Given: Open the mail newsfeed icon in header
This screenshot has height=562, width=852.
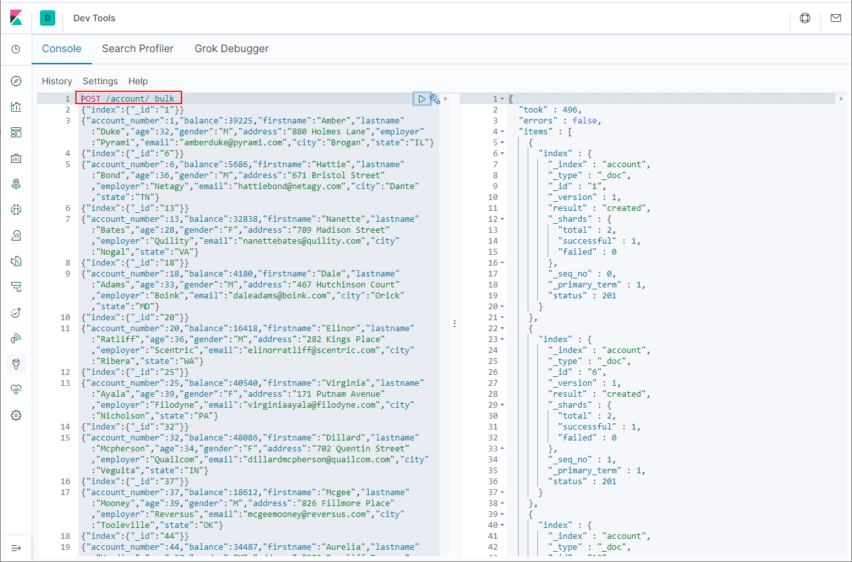Looking at the screenshot, I should pyautogui.click(x=836, y=18).
